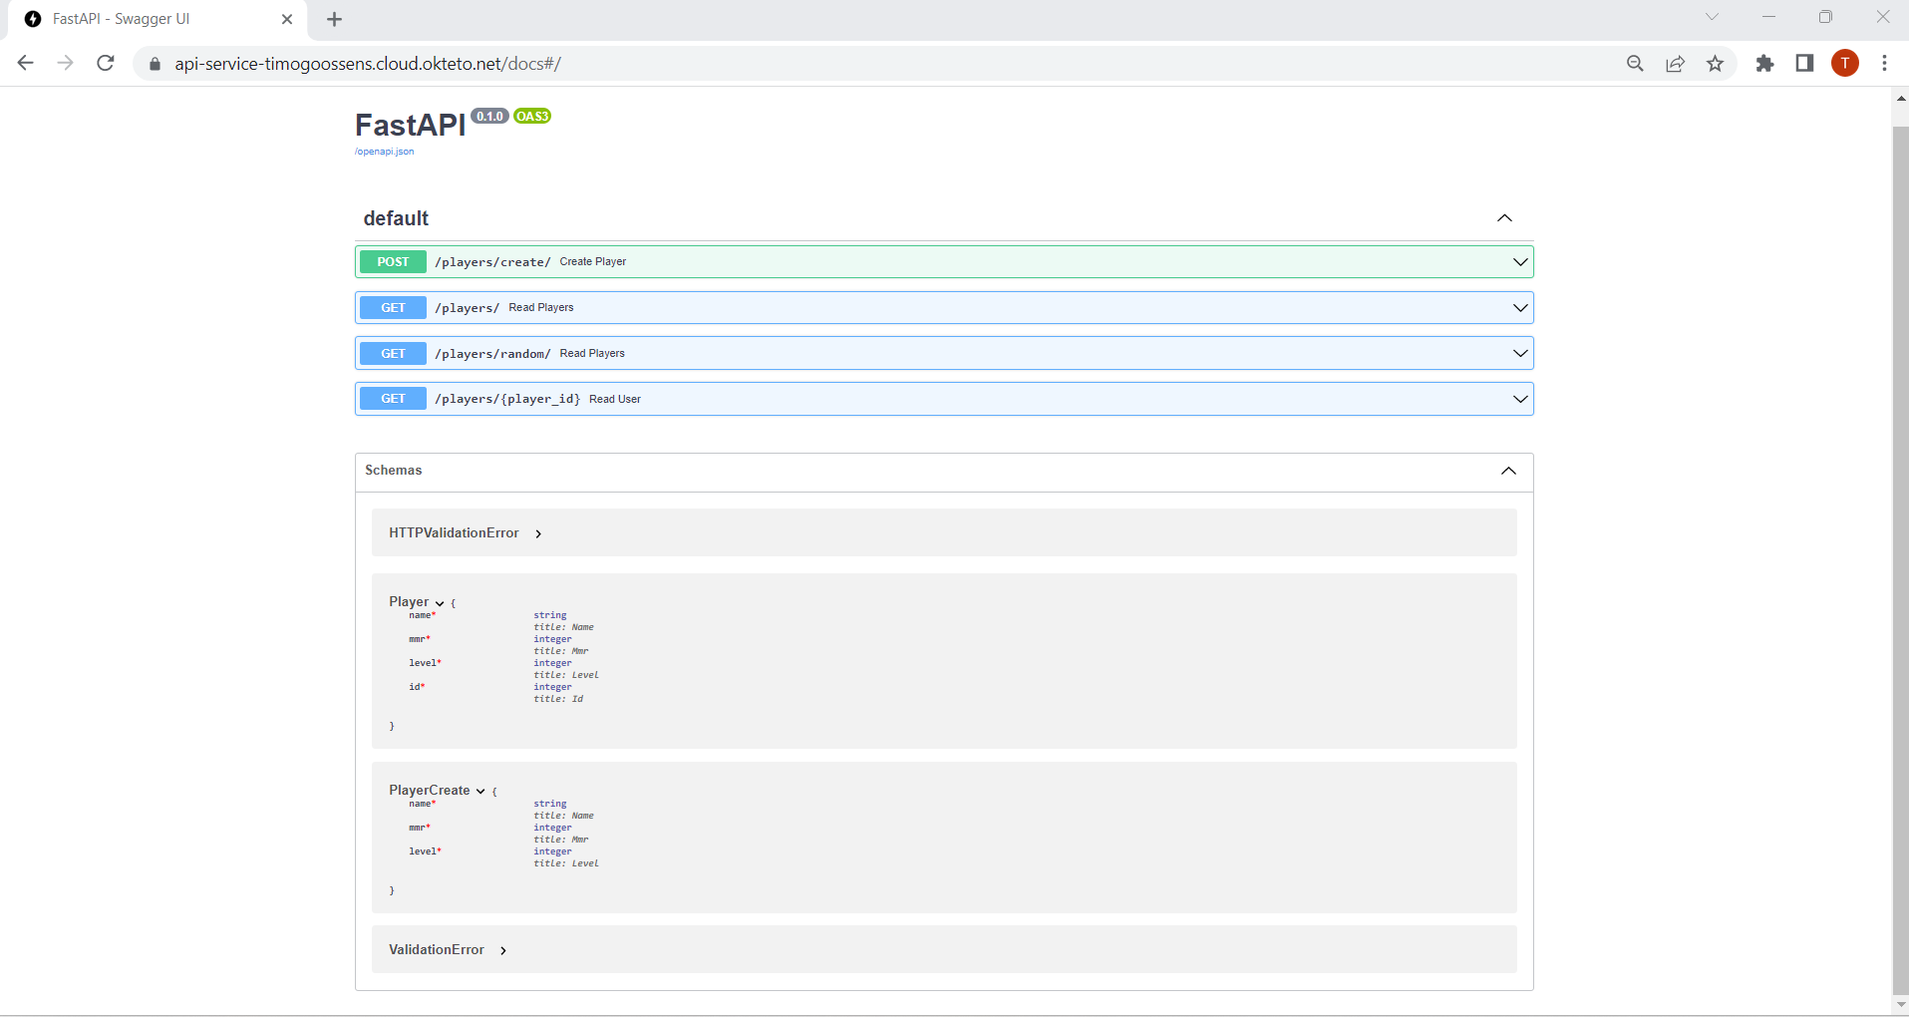
Task: Click the Schemas heading
Action: (x=394, y=471)
